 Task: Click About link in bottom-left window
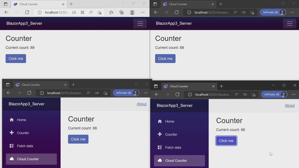pyautogui.click(x=142, y=104)
